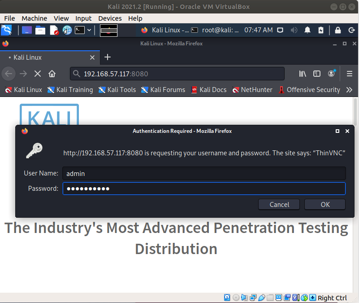Show more bookmarks with double chevron

click(349, 90)
